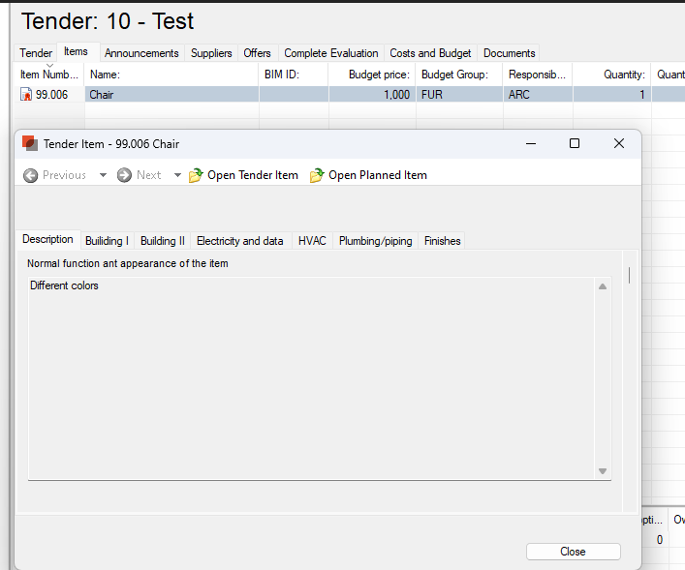The width and height of the screenshot is (685, 570).
Task: Open the Electricity and data tab
Action: tap(239, 241)
